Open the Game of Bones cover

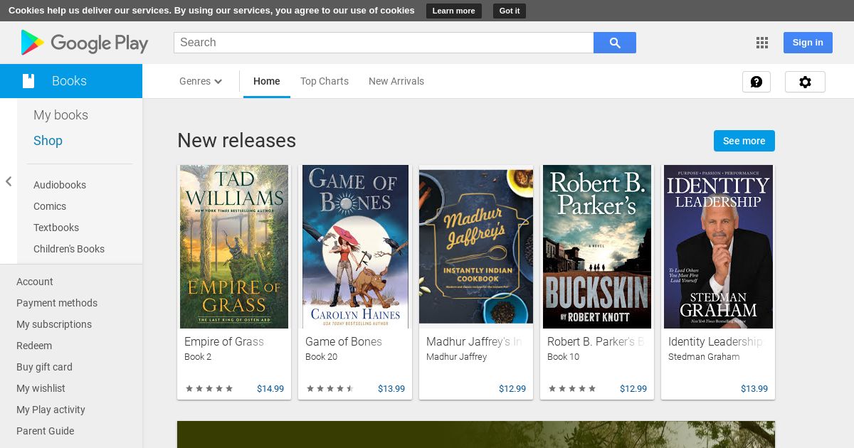355,247
